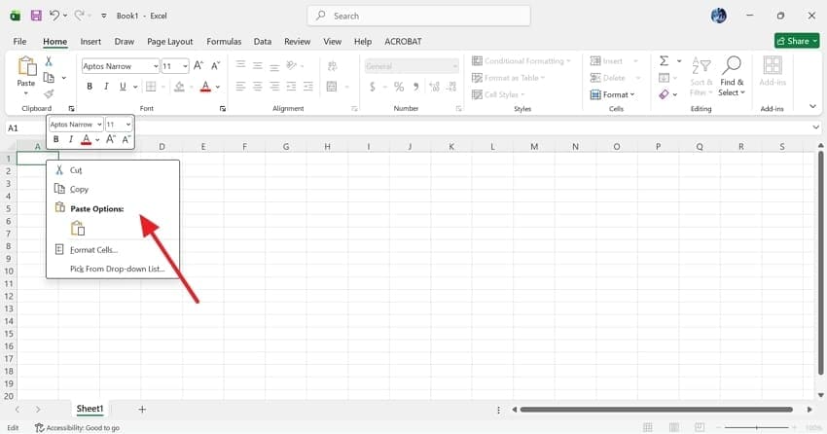The width and height of the screenshot is (827, 434).
Task: Select the row 10 header
Action: click(9, 271)
